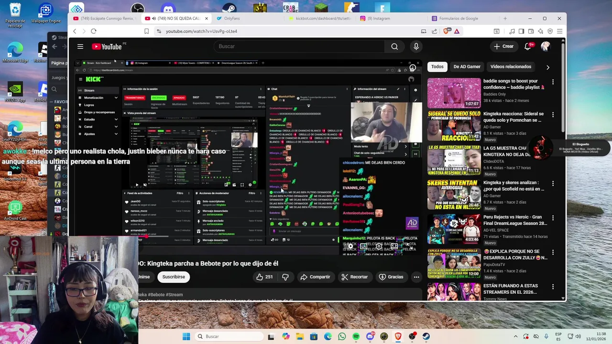Switch to Formularios de Google tab
The height and width of the screenshot is (344, 612).
pos(463,19)
